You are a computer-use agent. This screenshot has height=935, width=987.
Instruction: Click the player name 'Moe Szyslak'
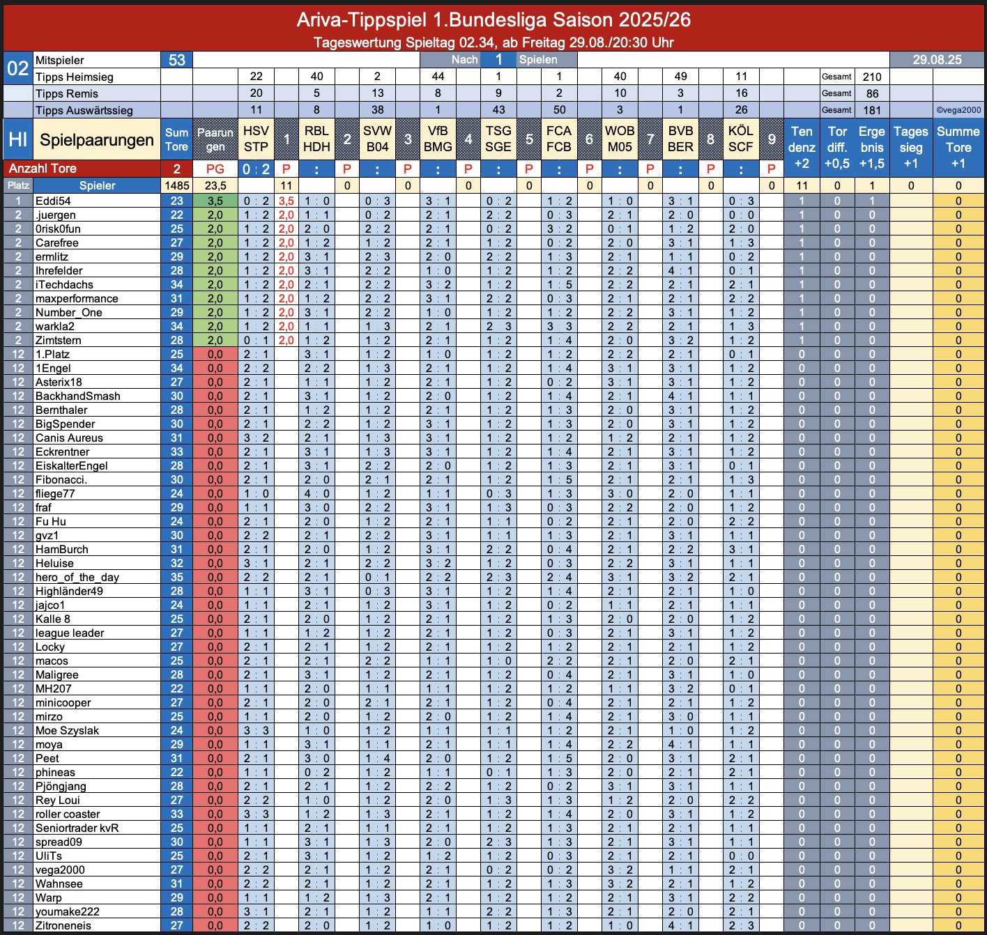[67, 730]
